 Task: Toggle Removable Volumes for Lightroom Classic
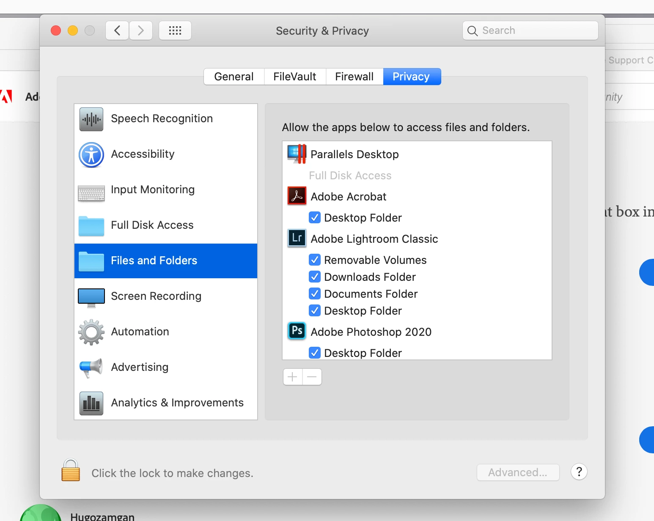point(315,260)
